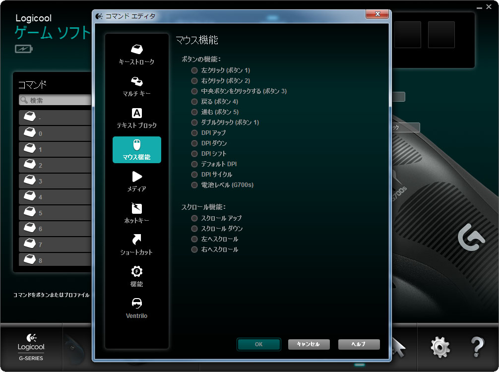Choose 左へスクロール radio option
Image resolution: width=499 pixels, height=372 pixels.
tap(194, 239)
